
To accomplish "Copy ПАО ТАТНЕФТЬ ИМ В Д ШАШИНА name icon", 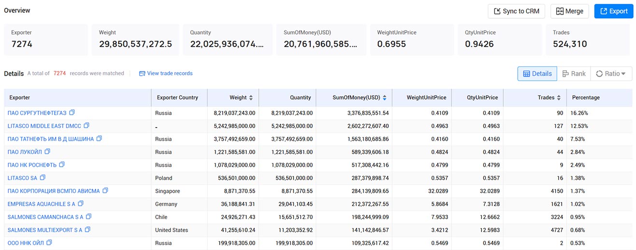I will point(99,139).
